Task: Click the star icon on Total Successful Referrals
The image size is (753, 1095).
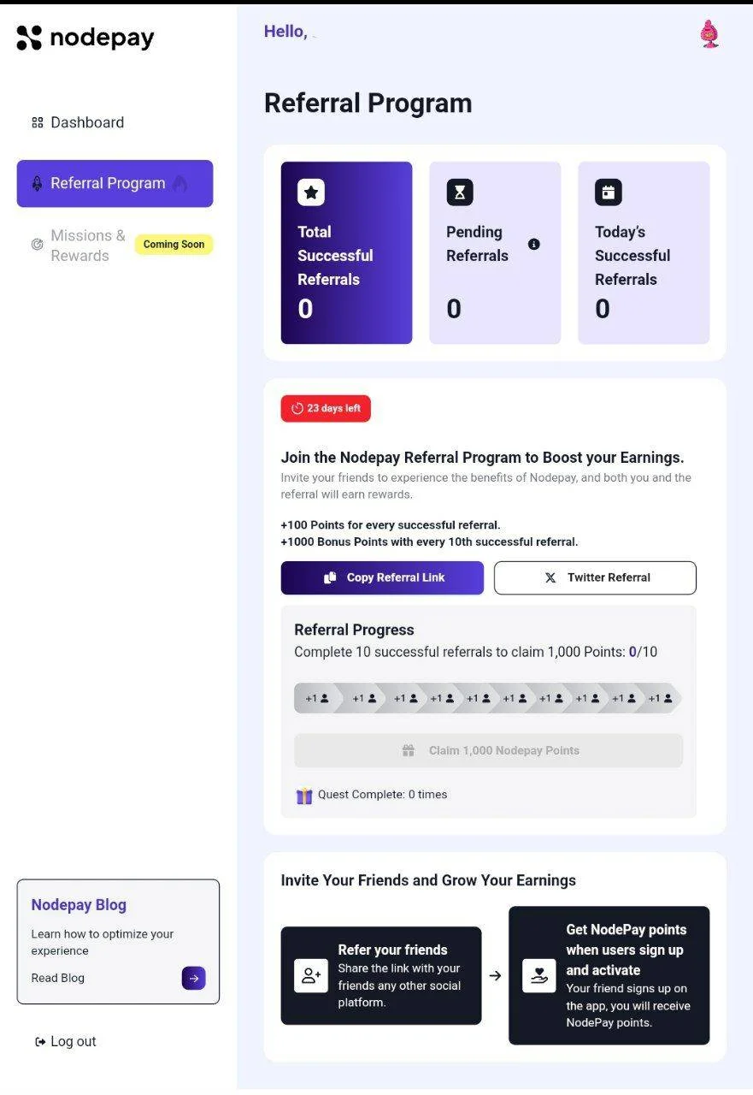Action: (311, 192)
